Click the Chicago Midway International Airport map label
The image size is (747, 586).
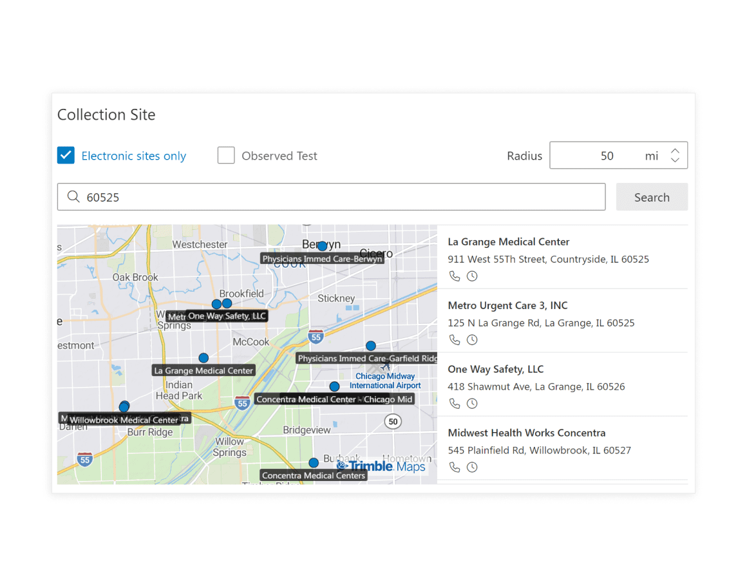(x=385, y=381)
